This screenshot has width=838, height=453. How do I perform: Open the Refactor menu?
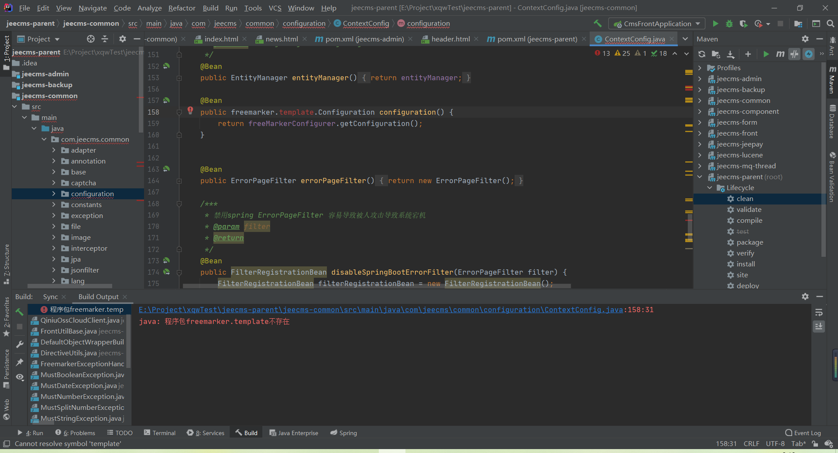182,8
